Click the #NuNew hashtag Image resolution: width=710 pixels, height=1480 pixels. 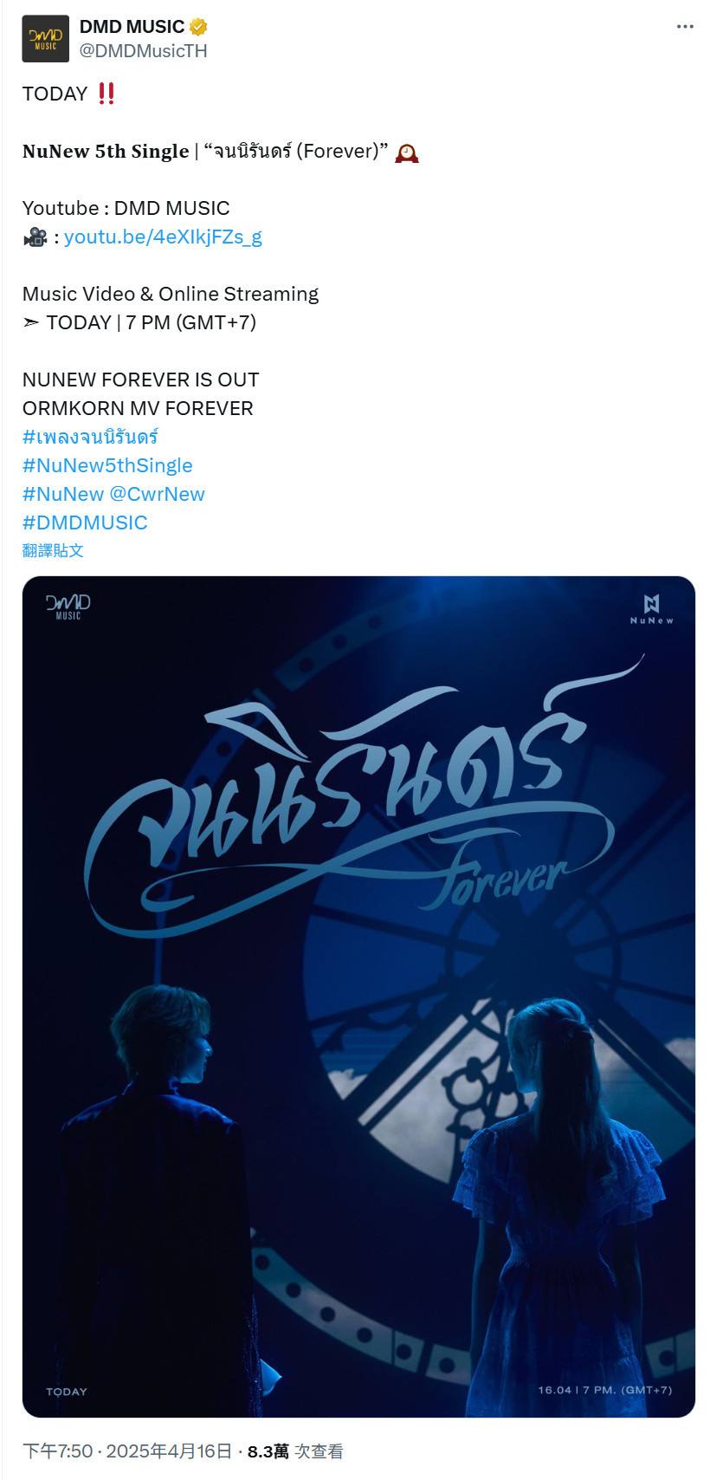[x=63, y=494]
